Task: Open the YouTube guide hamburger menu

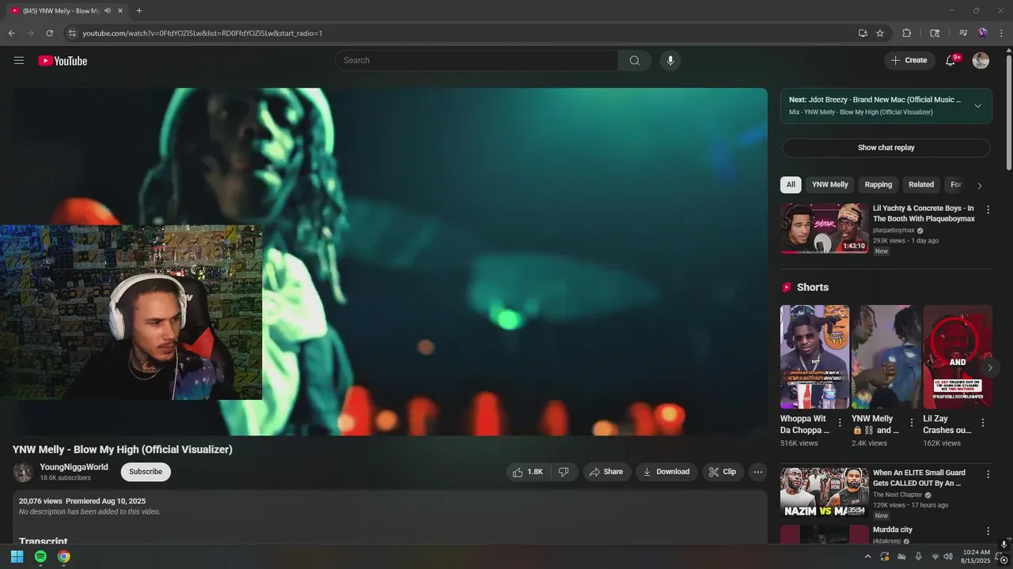Action: [x=19, y=61]
